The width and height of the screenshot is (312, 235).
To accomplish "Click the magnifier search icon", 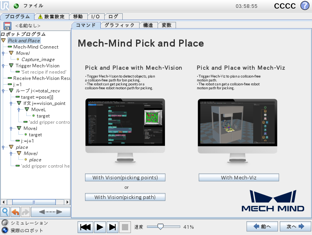I will click(5, 212).
